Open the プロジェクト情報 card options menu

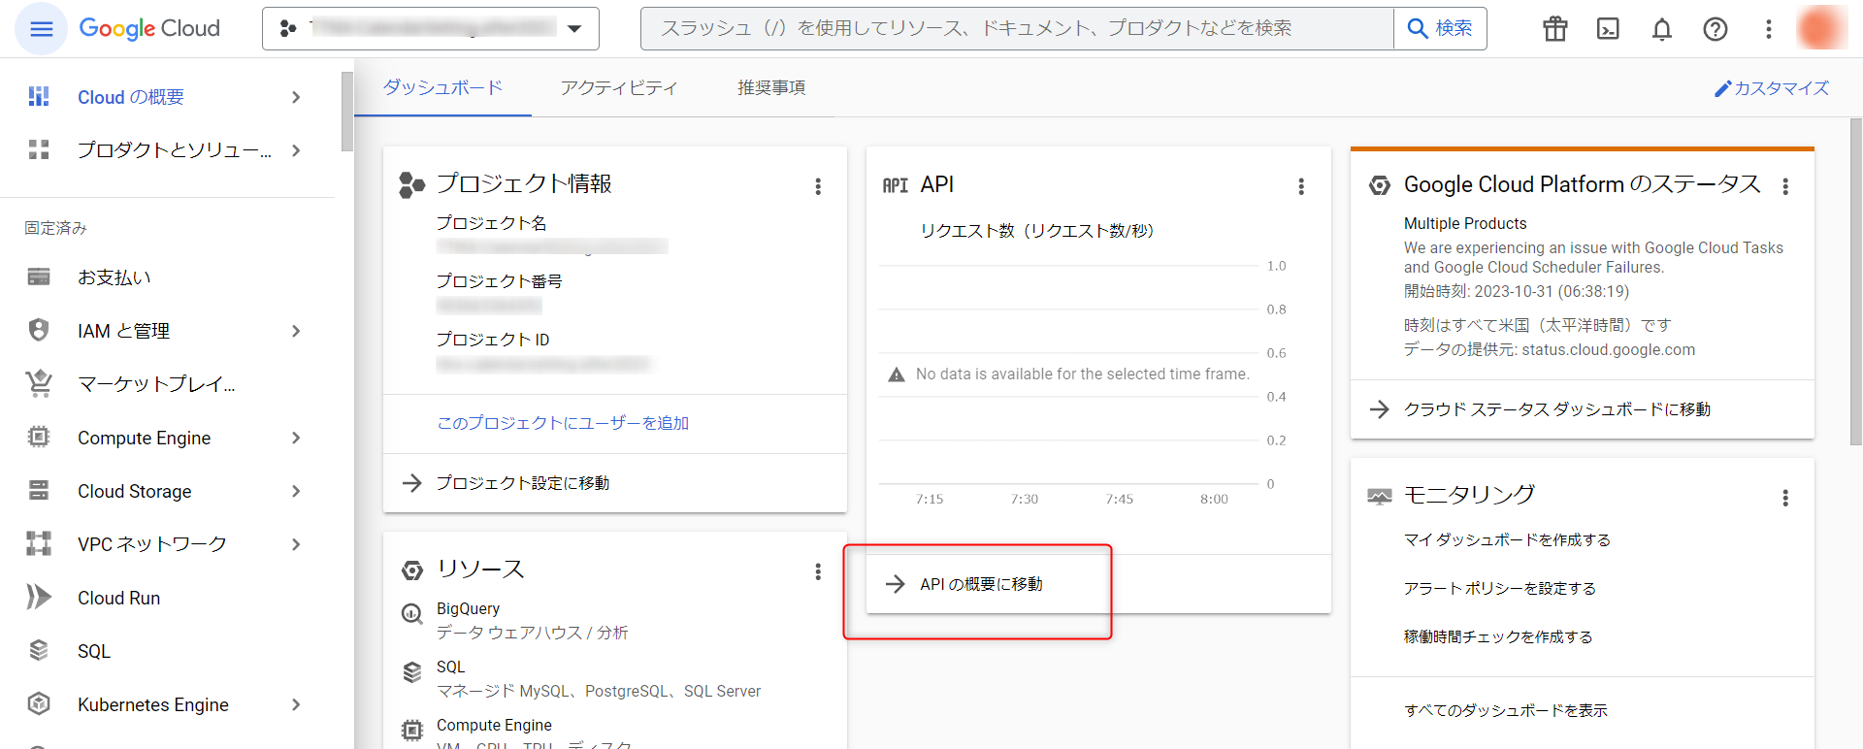817,186
